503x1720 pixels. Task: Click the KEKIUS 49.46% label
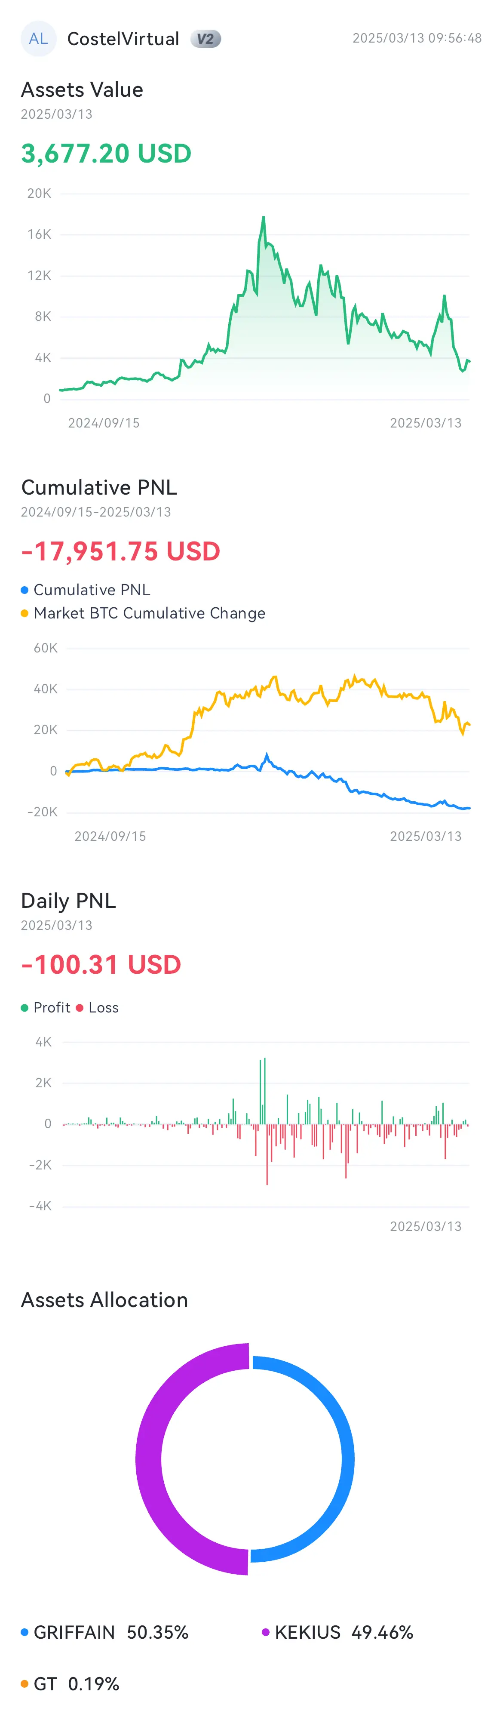344,1632
